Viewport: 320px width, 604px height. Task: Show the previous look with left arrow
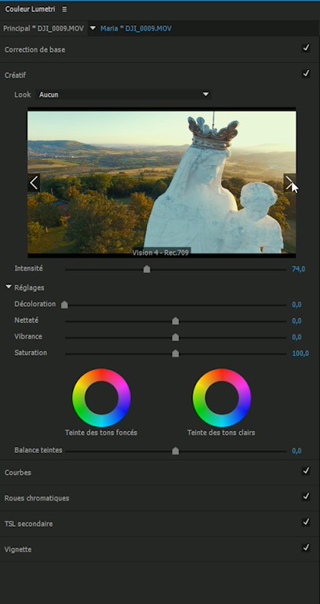click(x=34, y=182)
